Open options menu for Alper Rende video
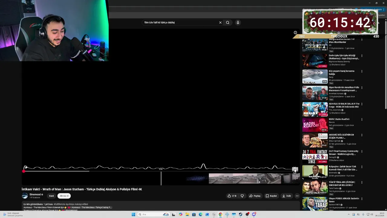387x218 pixels. click(x=362, y=88)
